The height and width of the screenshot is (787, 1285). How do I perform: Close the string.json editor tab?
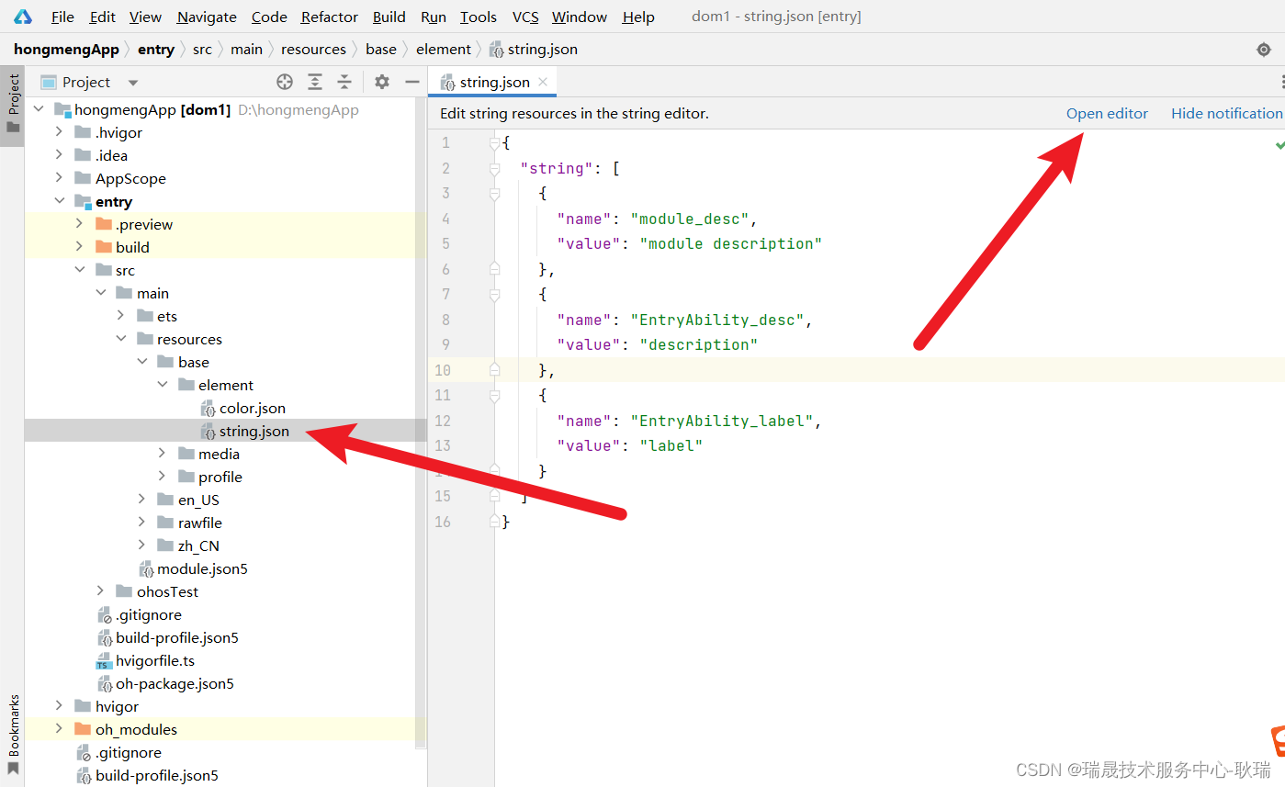coord(543,82)
